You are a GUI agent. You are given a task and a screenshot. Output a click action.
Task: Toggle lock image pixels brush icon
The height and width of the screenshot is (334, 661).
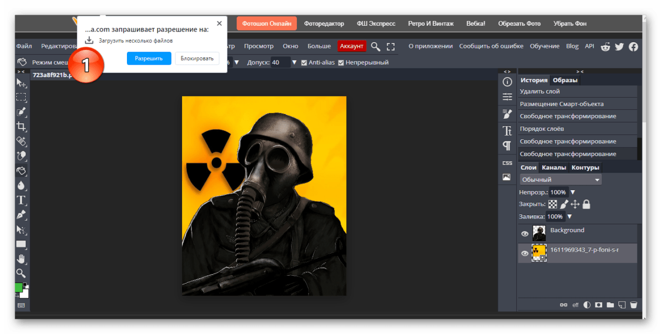[564, 204]
